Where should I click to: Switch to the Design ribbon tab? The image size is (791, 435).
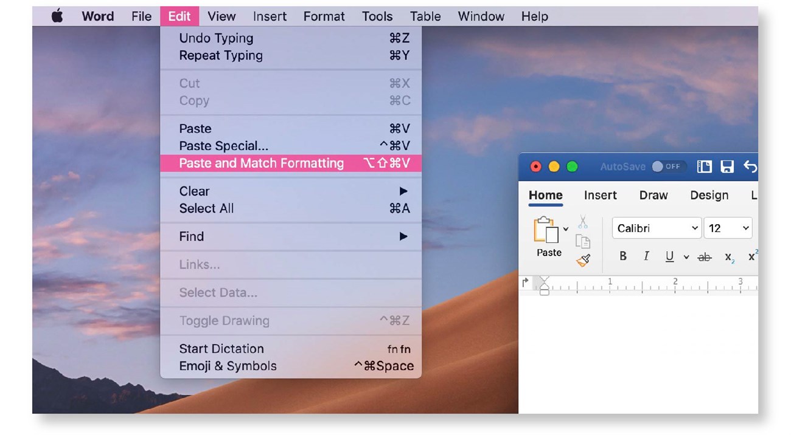point(709,195)
